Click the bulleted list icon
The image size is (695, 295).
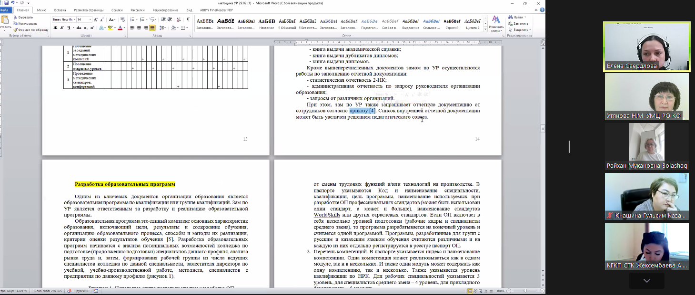click(x=132, y=19)
